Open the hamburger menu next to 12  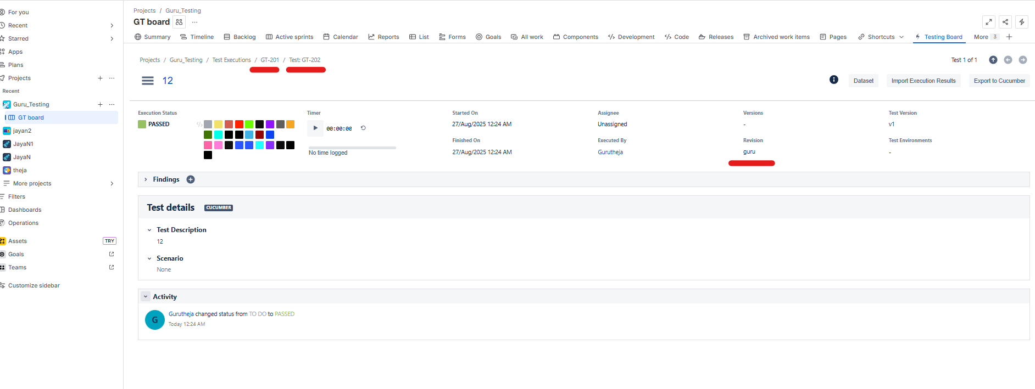(x=148, y=81)
